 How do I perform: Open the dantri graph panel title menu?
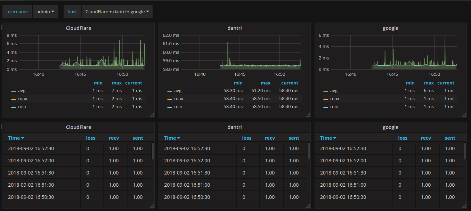[x=235, y=28]
